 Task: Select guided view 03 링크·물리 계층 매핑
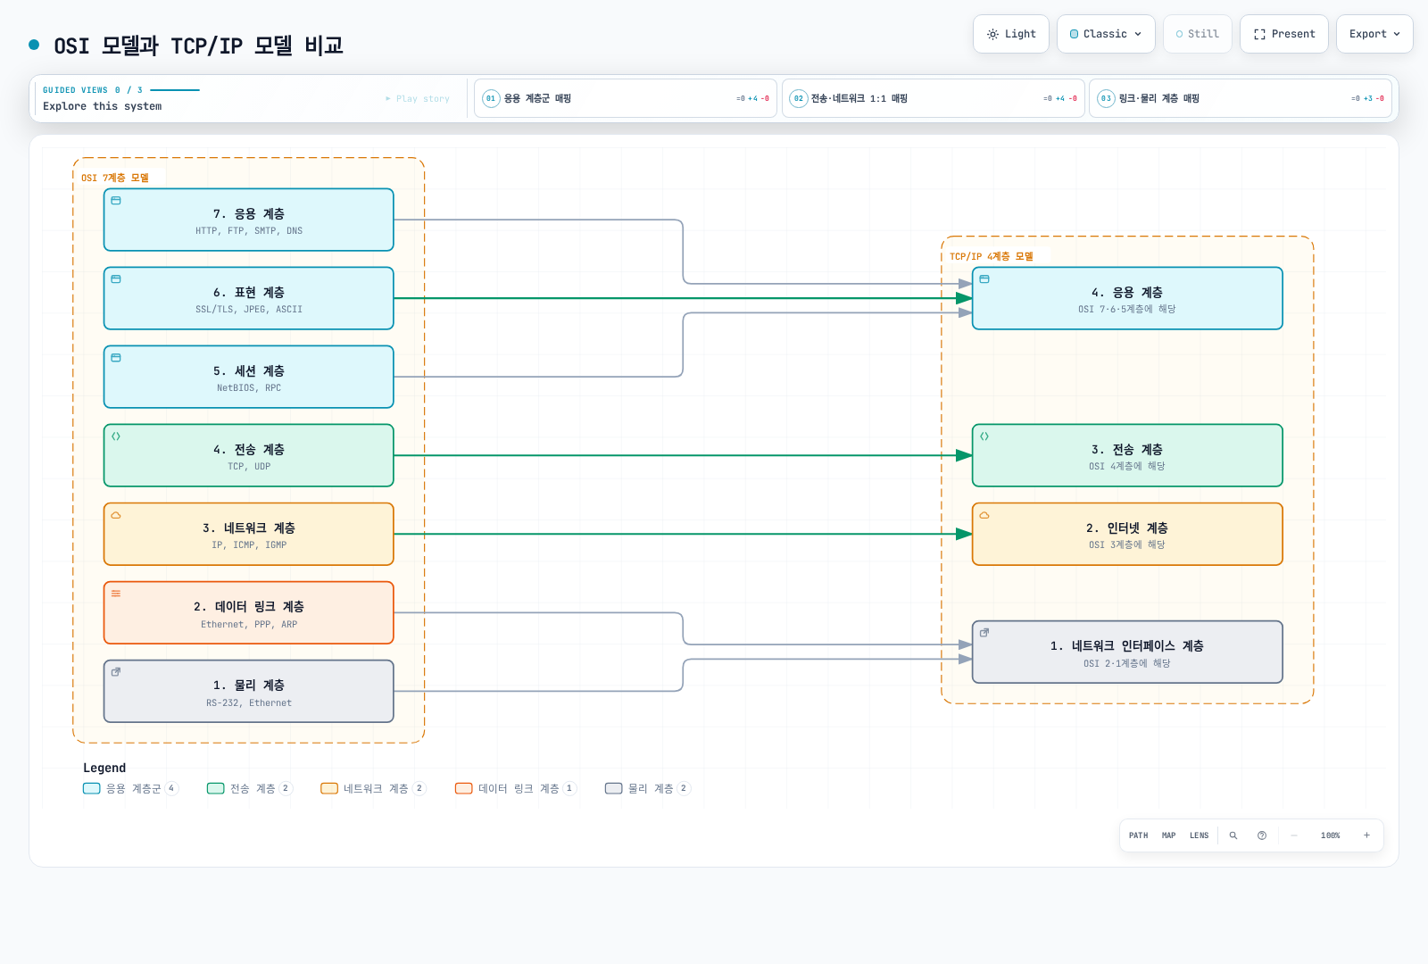pyautogui.click(x=1241, y=98)
